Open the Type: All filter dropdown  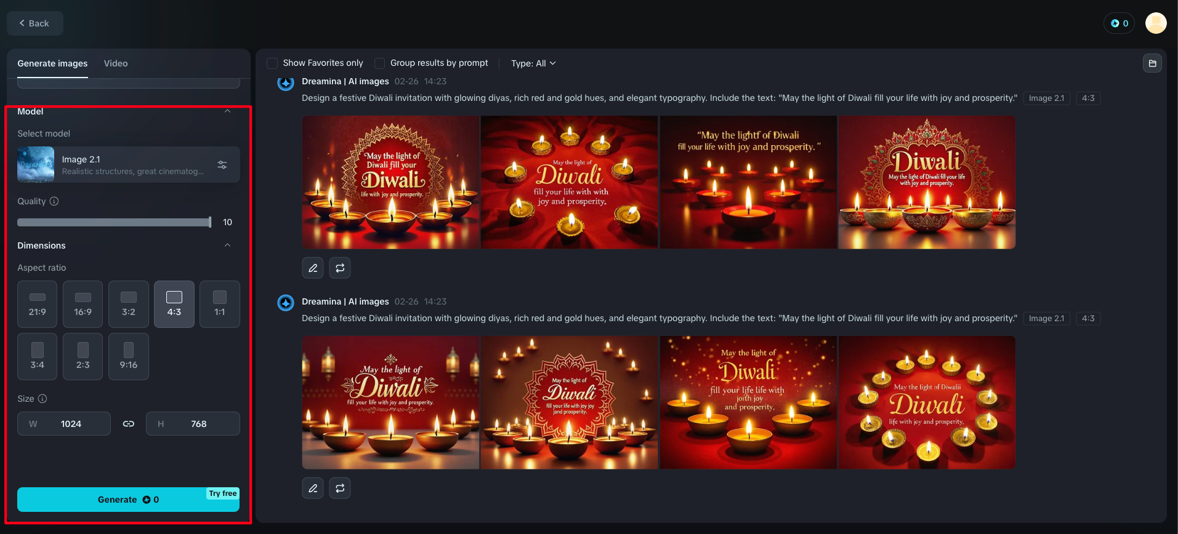(x=533, y=63)
